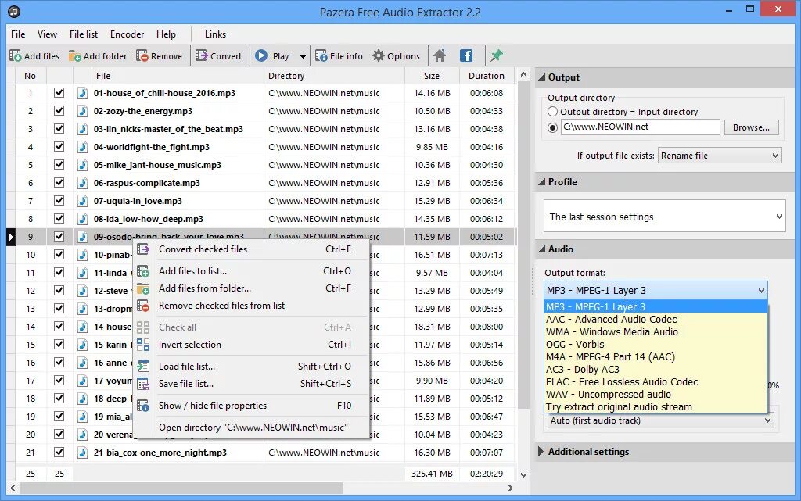Image resolution: width=801 pixels, height=501 pixels.
Task: Open the Links menu
Action: [215, 34]
